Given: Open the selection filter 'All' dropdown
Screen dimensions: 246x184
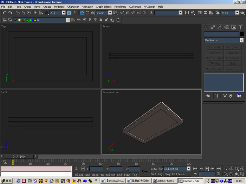Looking at the screenshot, I should tap(64, 13).
